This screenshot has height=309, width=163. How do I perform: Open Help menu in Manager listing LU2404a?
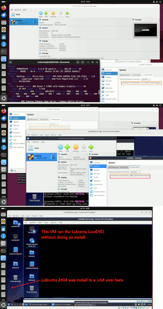tap(43, 142)
